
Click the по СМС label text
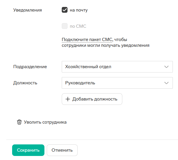click(78, 26)
